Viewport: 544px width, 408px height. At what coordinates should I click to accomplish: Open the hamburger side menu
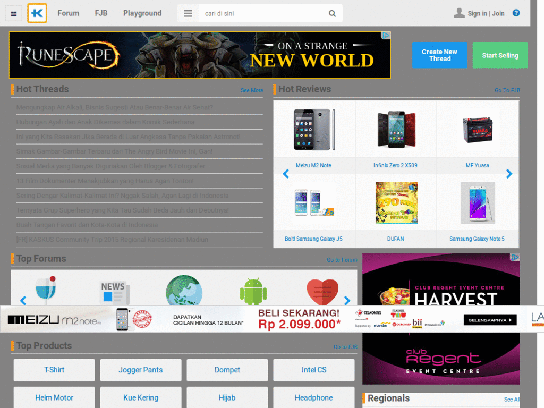pyautogui.click(x=13, y=14)
